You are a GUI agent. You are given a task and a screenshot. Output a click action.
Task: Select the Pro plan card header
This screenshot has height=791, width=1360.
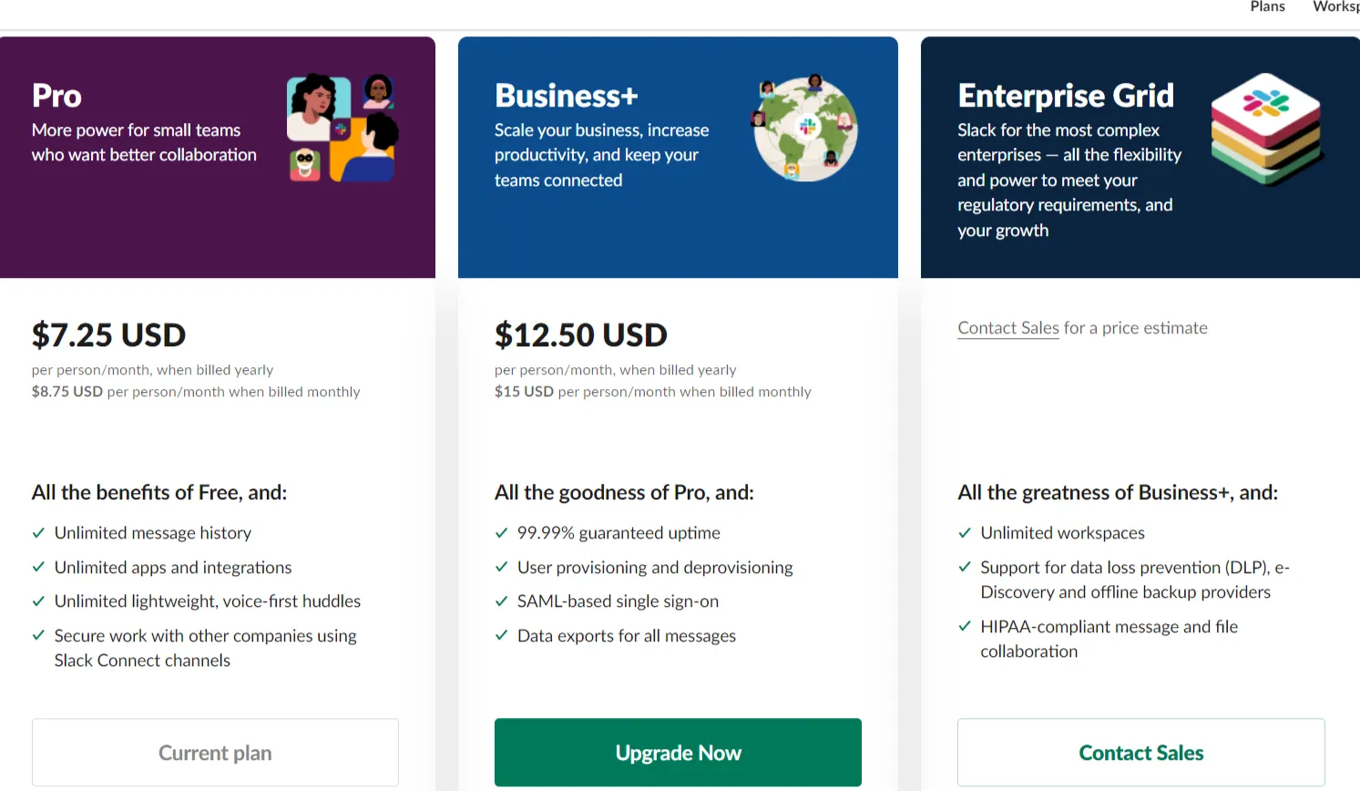click(x=219, y=156)
